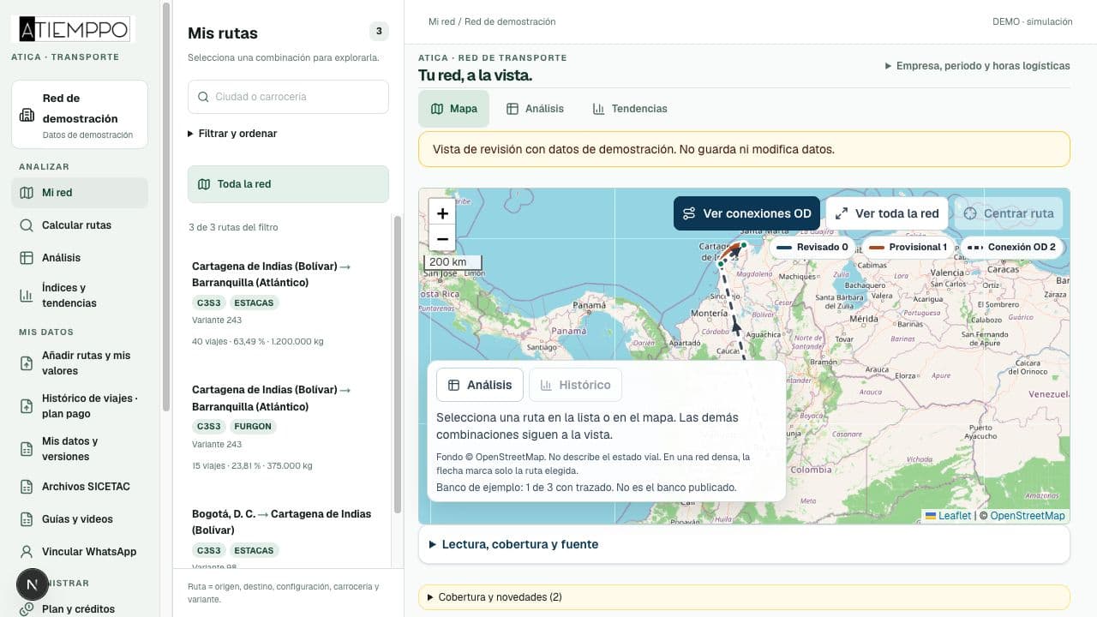Click the file icon next to Archivos SICETAC
The width and height of the screenshot is (1097, 617).
coord(27,487)
